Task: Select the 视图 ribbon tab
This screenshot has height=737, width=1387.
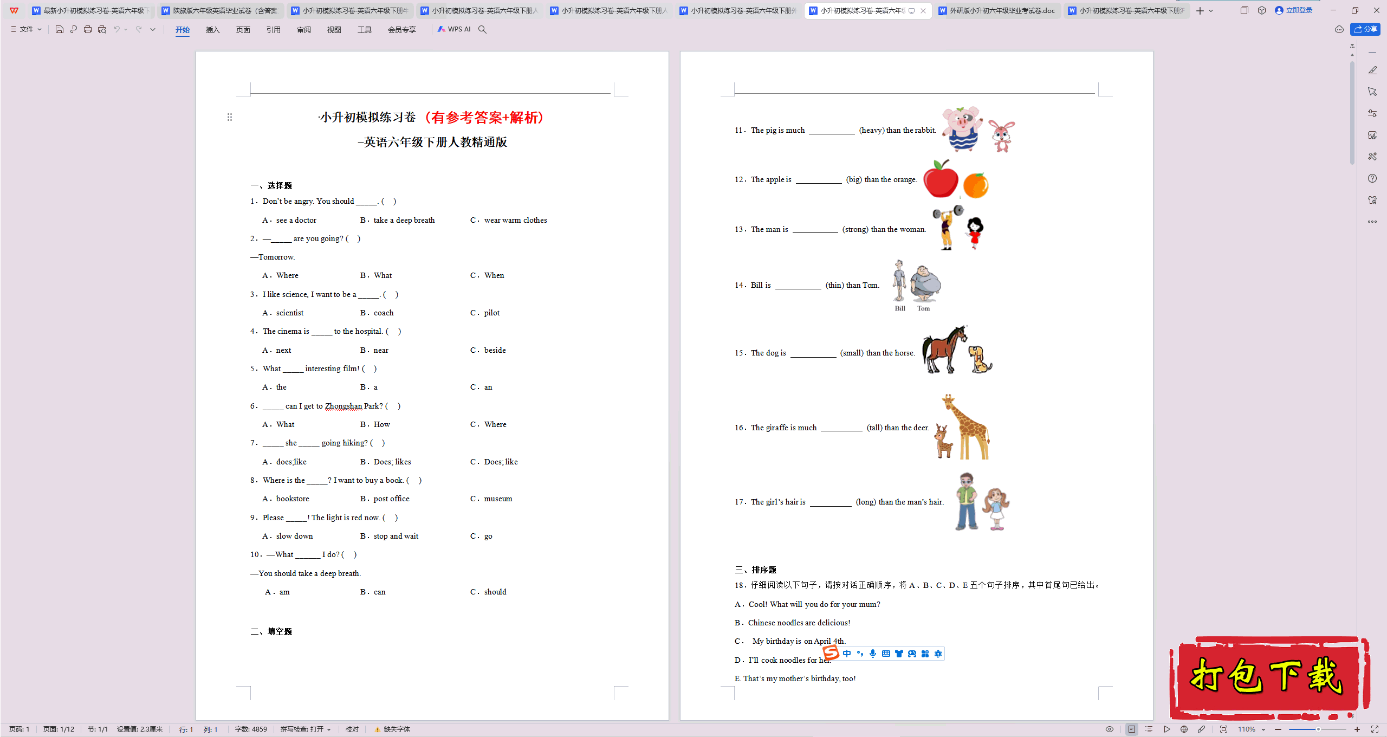Action: click(334, 30)
